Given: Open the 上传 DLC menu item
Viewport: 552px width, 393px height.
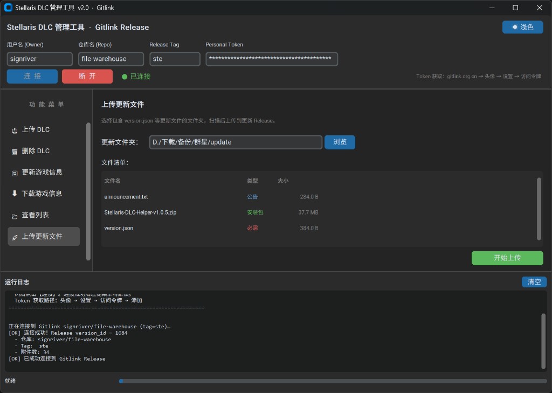Looking at the screenshot, I should 44,129.
